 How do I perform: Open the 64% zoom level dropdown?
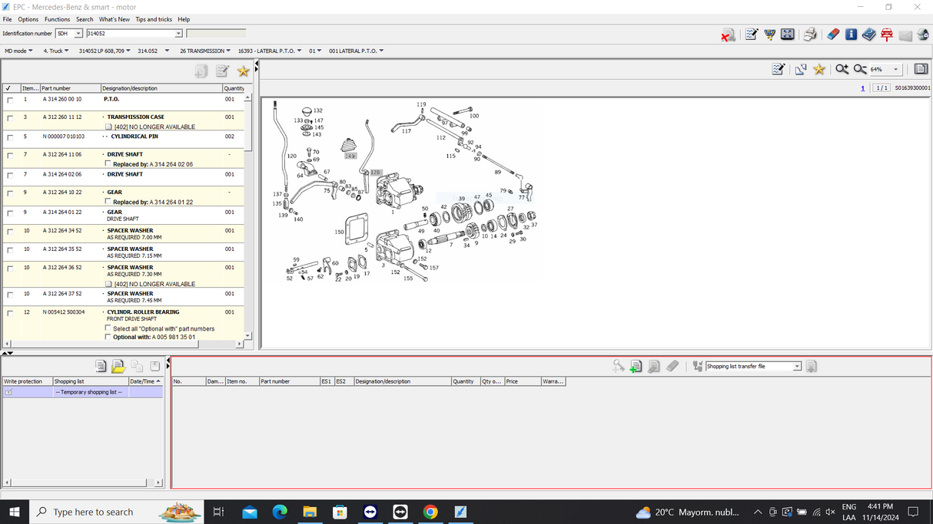click(895, 70)
